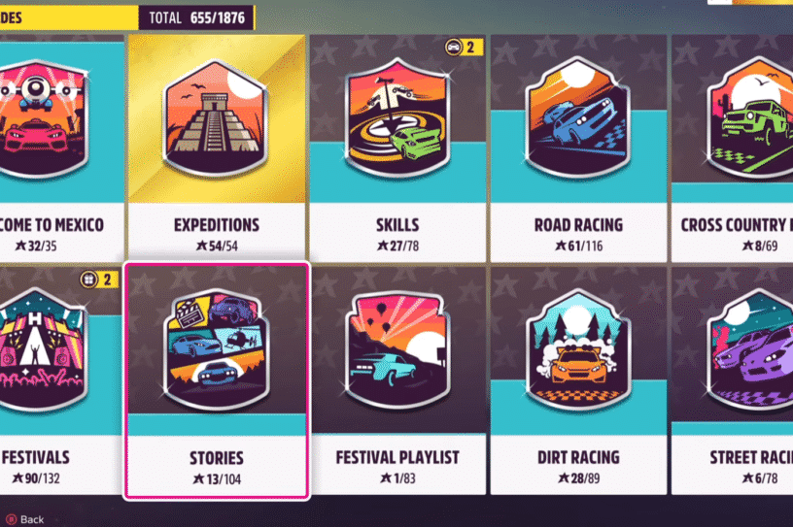Open the Total 655/1876 accolades tab

(x=196, y=18)
